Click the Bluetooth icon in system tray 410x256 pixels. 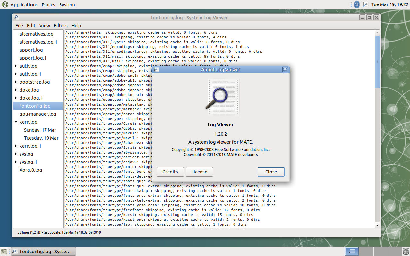[x=357, y=4]
